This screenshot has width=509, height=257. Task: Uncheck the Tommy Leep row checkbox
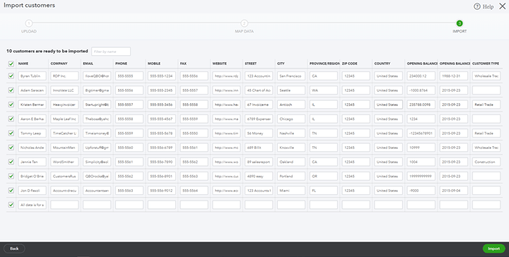[11, 133]
